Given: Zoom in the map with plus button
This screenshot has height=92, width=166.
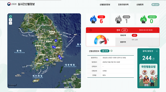Looking at the screenshot, I should (x=10, y=20).
